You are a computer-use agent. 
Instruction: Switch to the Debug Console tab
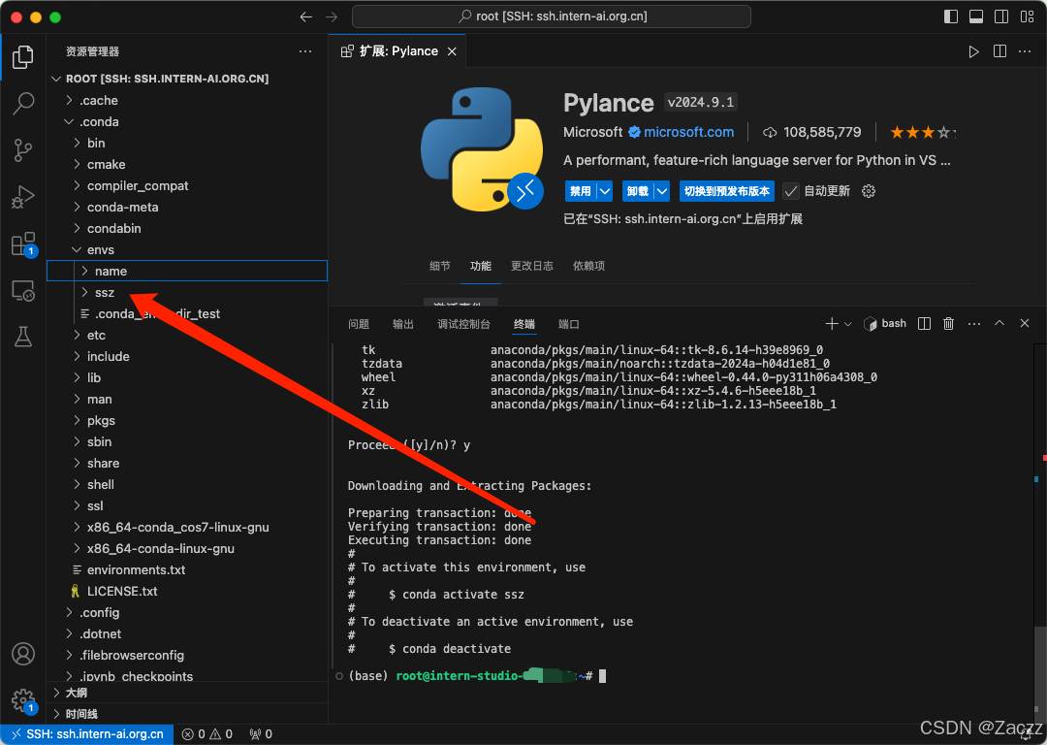464,324
